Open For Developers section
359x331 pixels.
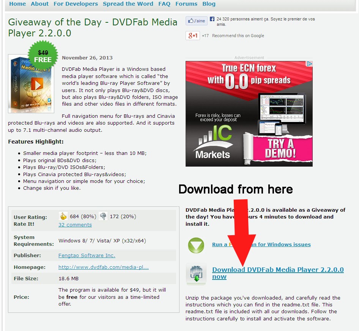tap(76, 4)
